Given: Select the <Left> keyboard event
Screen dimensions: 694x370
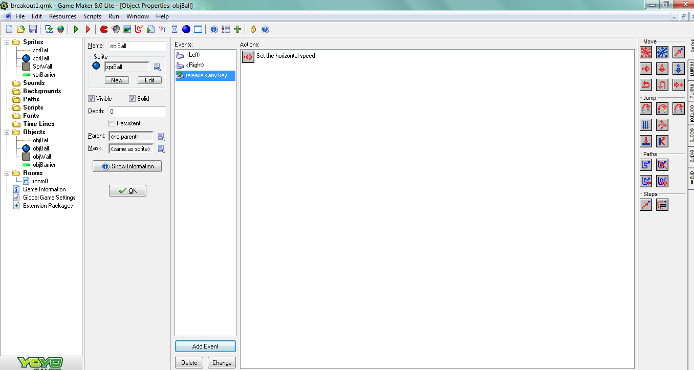Looking at the screenshot, I should [205, 55].
